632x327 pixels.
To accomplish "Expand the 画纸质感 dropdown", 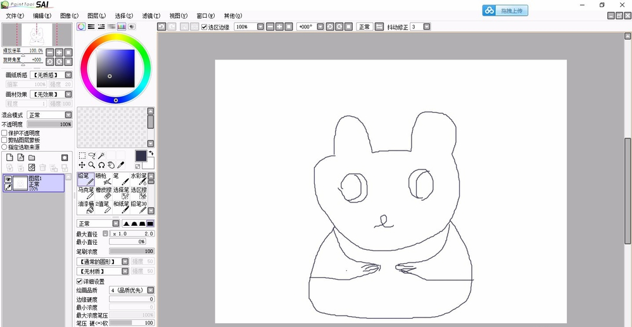I will pos(67,75).
